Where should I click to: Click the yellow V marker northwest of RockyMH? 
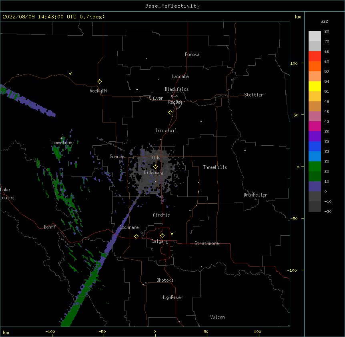[70, 74]
